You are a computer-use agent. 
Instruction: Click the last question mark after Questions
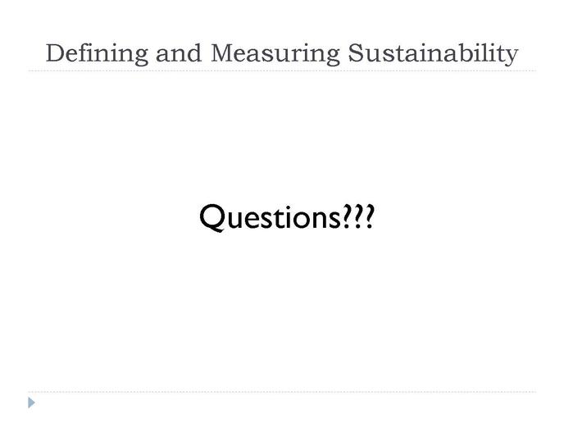(370, 216)
